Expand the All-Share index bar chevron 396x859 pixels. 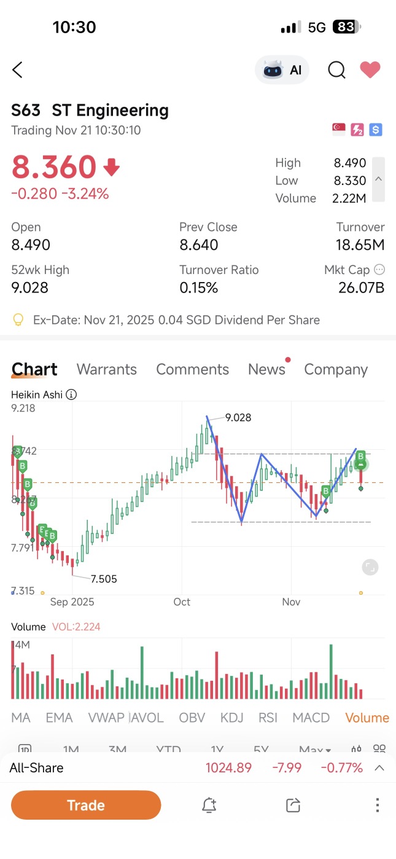379,767
